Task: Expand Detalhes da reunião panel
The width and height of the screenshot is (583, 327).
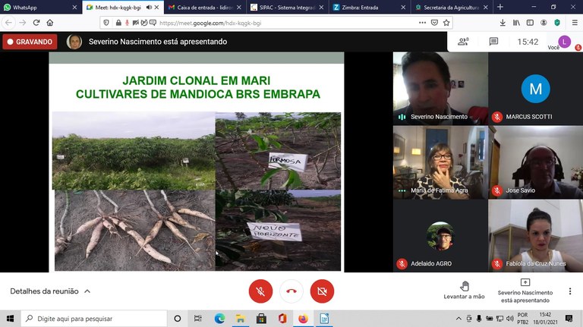Action: tap(50, 291)
